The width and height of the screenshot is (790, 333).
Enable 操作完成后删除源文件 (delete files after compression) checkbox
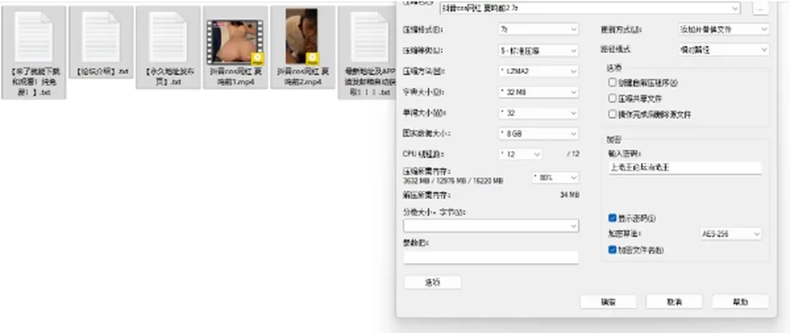tap(612, 114)
